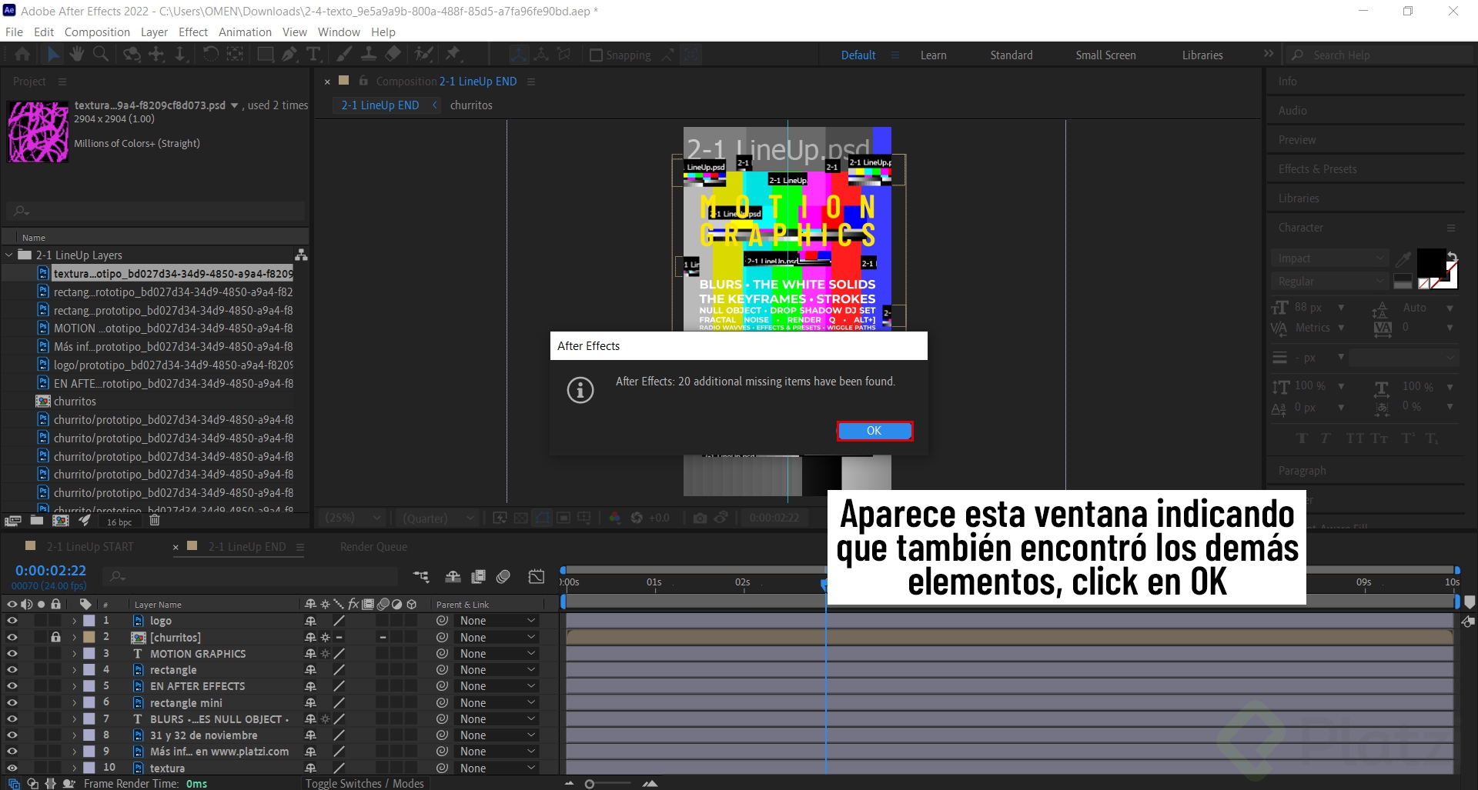Select the Hand tool

pos(76,54)
